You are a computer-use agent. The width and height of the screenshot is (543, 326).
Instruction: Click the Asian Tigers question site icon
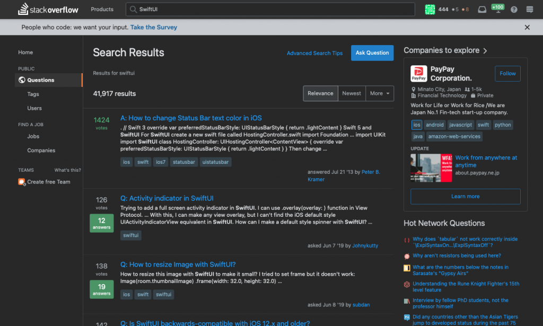(x=407, y=318)
